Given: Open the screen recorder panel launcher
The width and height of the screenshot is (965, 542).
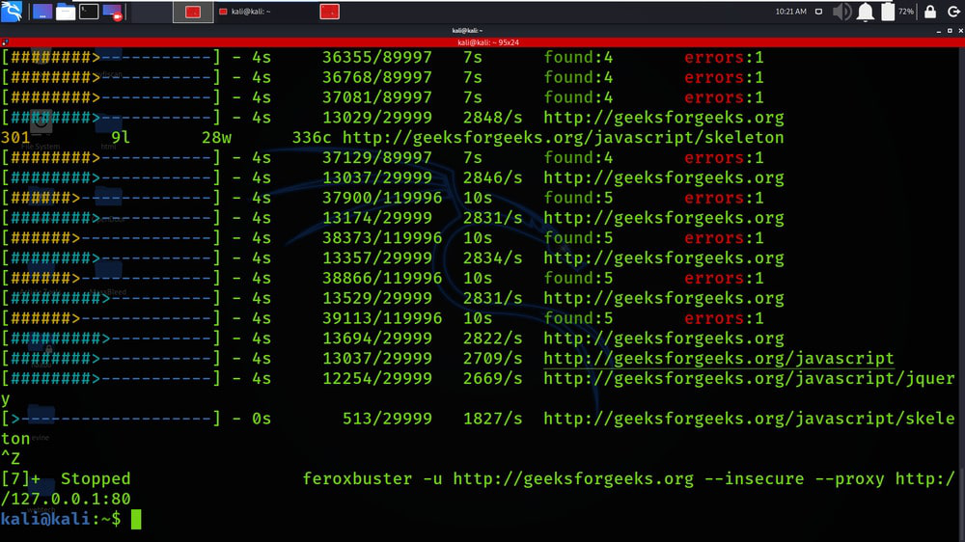Looking at the screenshot, I should [113, 11].
